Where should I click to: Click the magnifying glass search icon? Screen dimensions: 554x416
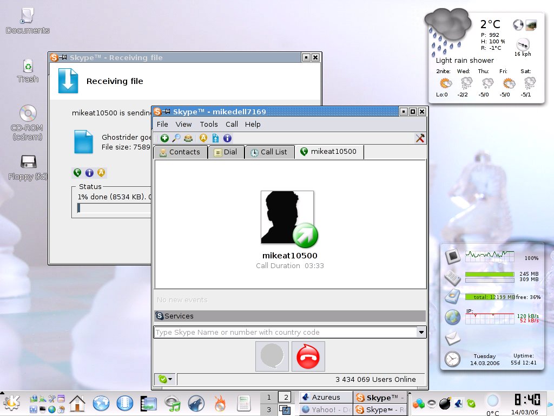coord(176,138)
